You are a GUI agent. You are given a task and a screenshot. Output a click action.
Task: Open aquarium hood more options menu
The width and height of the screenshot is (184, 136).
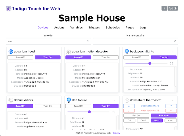pos(57,52)
